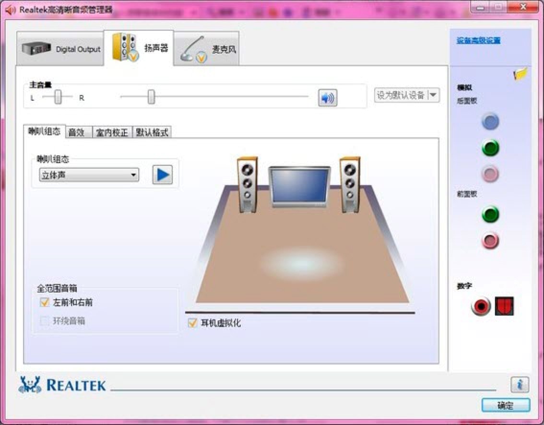Click the pink mic jack icon on rear panel

point(490,174)
